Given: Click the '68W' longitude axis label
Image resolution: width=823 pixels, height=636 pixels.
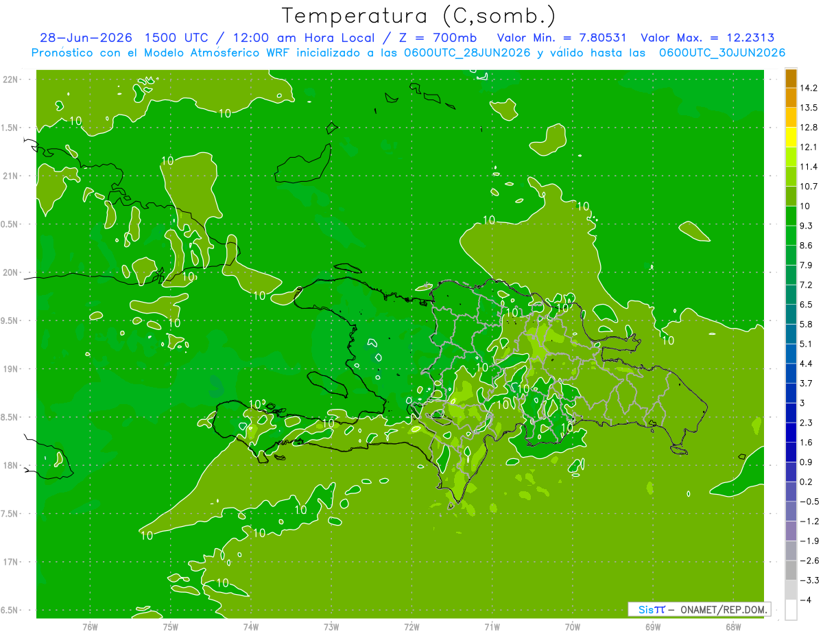Looking at the screenshot, I should [733, 627].
